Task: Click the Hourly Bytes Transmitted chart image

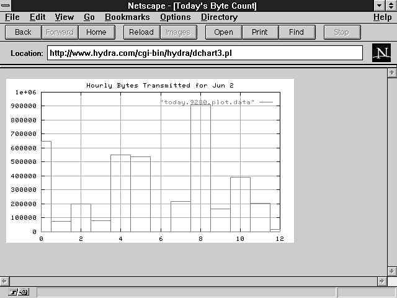Action: pyautogui.click(x=150, y=160)
